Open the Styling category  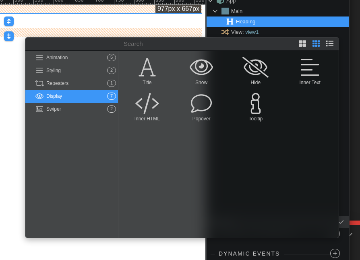[x=72, y=70]
